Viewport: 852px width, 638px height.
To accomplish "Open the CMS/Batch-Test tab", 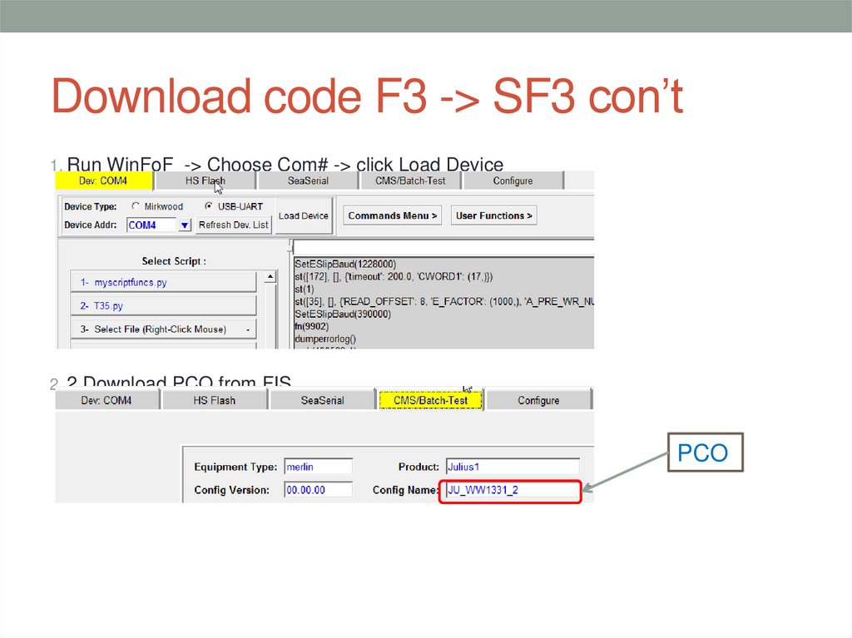I will pos(409,180).
